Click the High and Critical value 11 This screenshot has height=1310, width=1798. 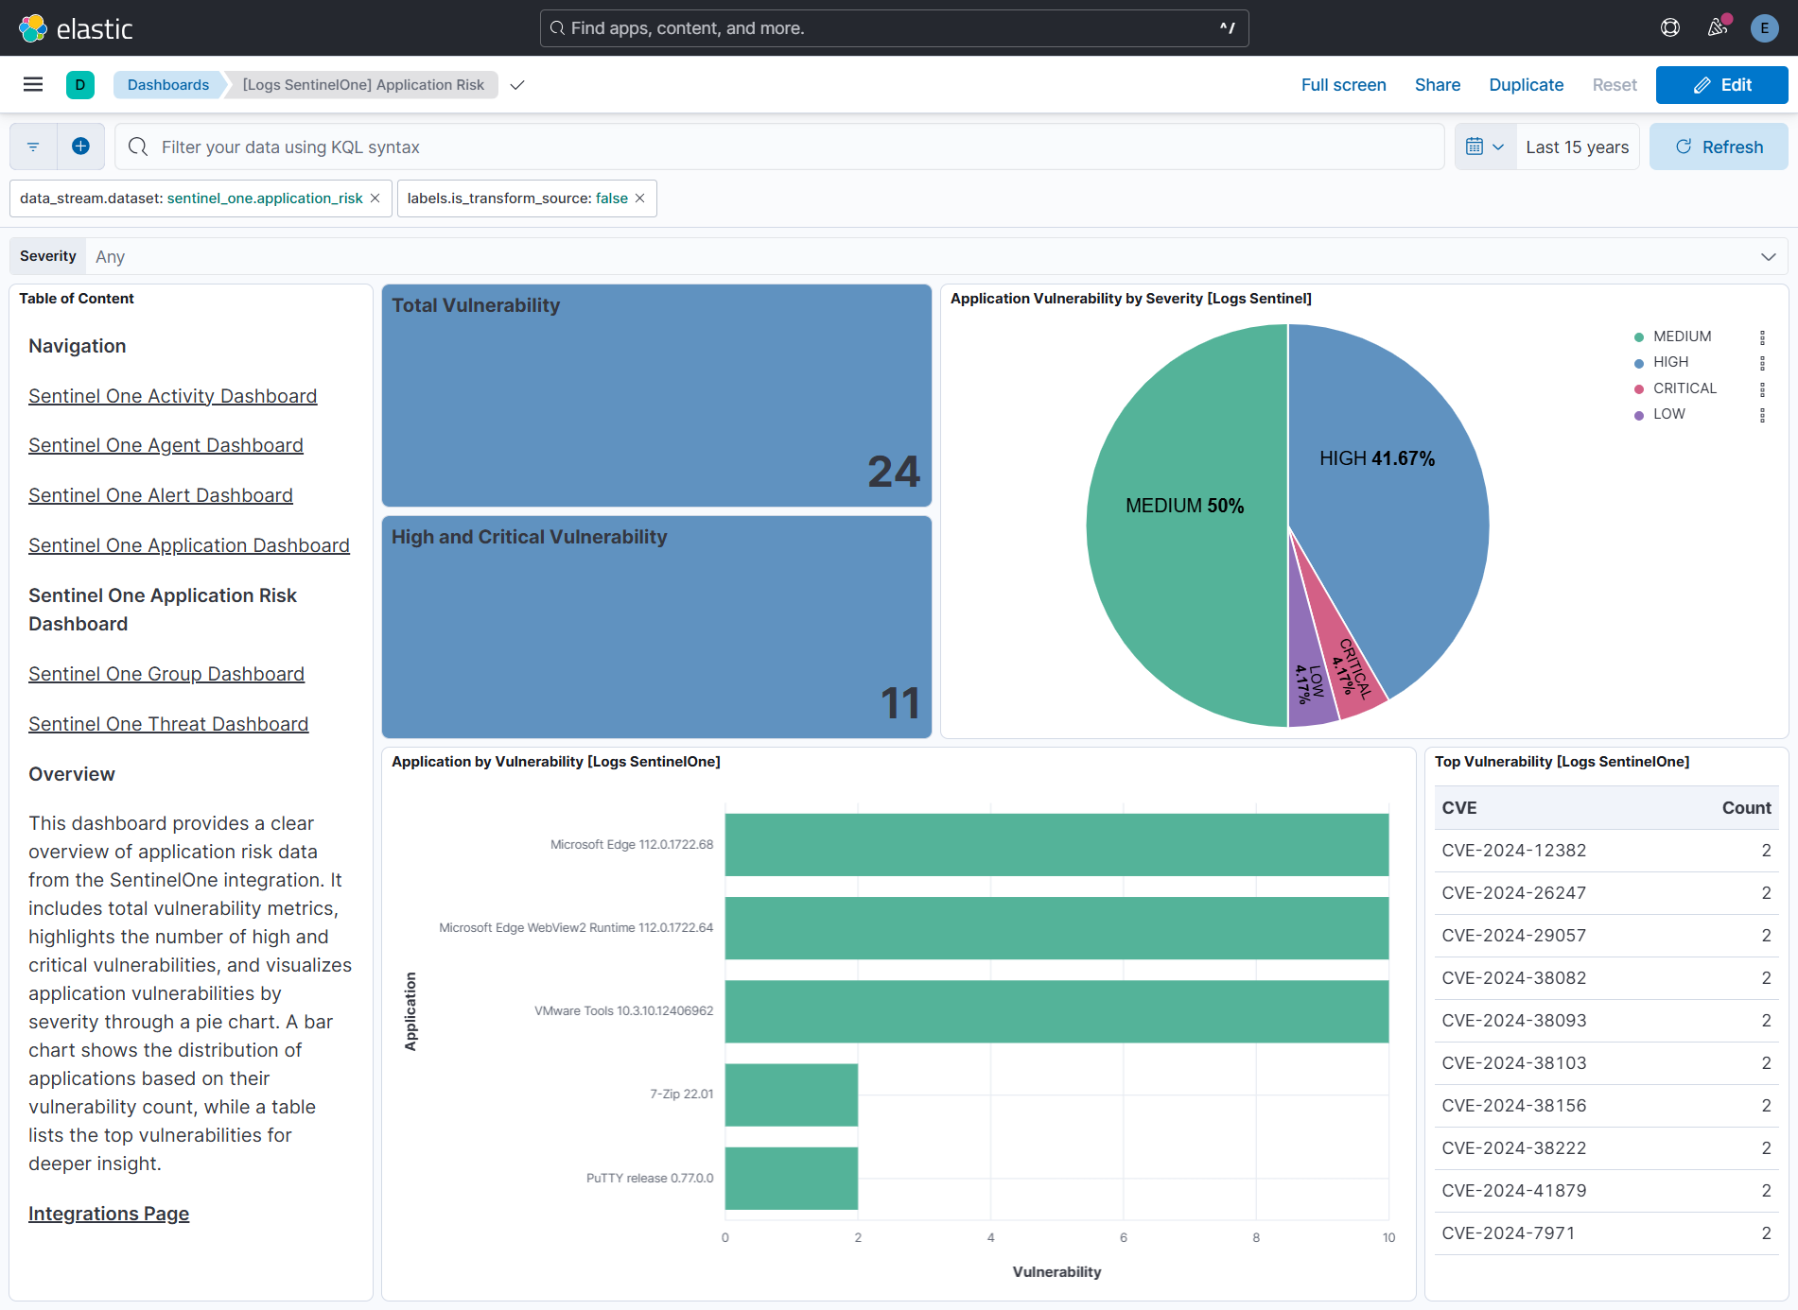[x=899, y=703]
